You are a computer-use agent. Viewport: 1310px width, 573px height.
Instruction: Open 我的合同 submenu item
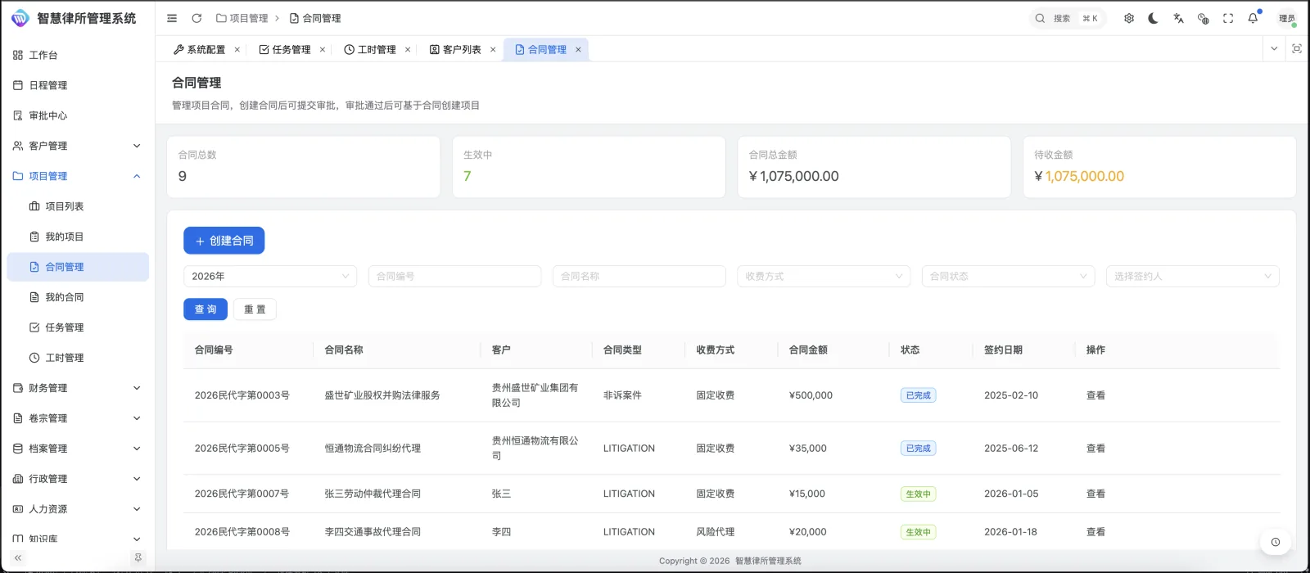78,297
